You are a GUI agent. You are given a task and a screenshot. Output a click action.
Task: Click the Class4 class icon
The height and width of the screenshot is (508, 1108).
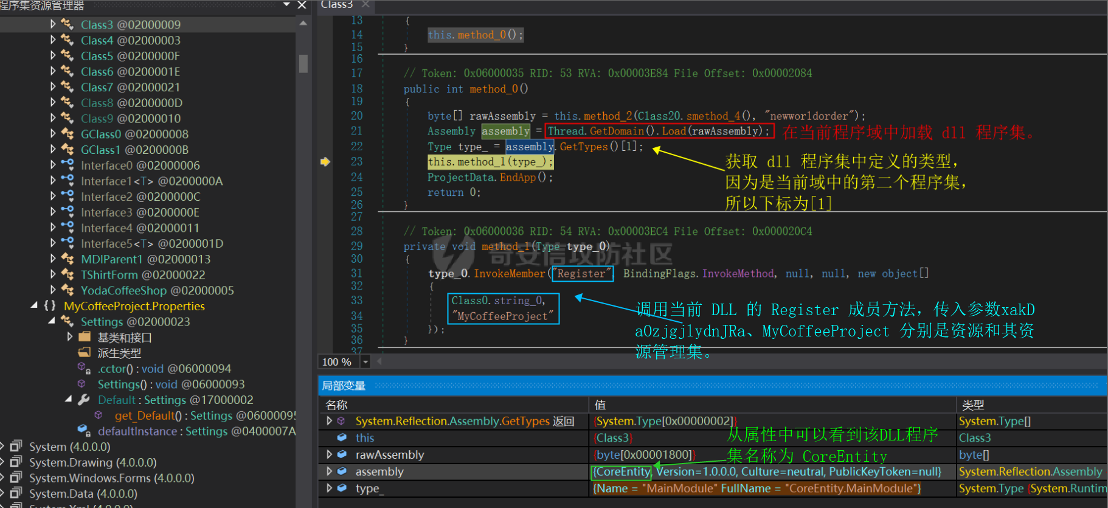(68, 40)
